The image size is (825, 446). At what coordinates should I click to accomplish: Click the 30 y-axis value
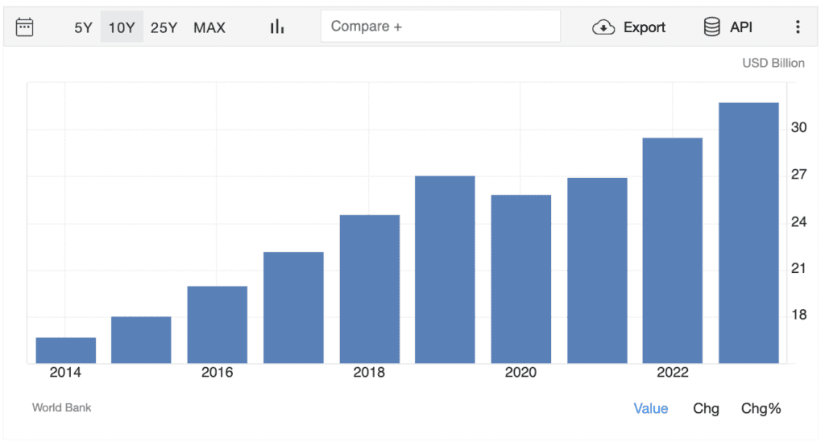click(798, 127)
